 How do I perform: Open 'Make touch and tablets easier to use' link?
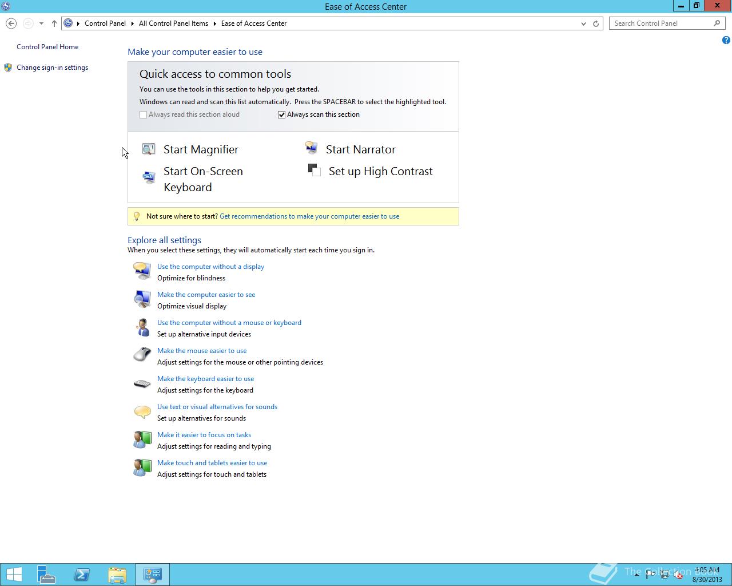(212, 463)
